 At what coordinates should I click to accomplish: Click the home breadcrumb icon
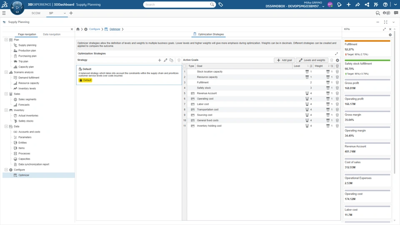(78, 29)
